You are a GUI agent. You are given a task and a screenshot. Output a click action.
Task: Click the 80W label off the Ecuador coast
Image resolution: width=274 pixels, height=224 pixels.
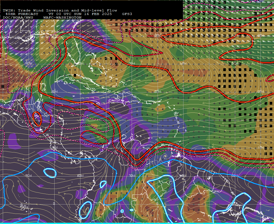click(80, 175)
